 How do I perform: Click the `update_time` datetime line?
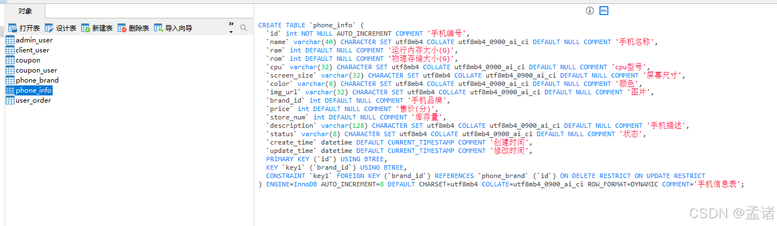(399, 151)
